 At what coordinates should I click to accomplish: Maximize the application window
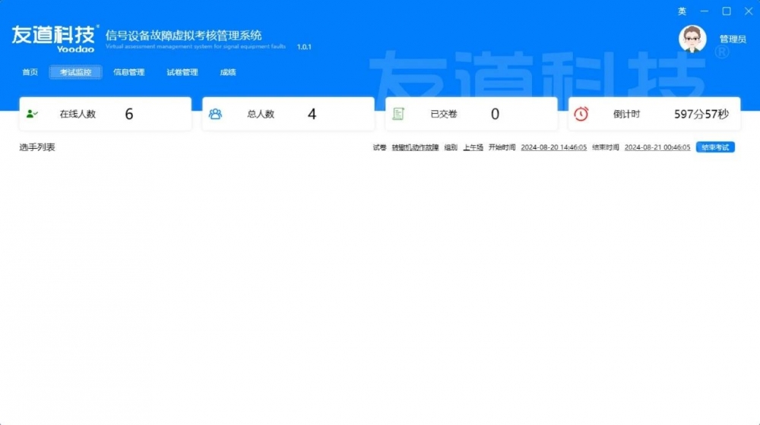pyautogui.click(x=727, y=11)
